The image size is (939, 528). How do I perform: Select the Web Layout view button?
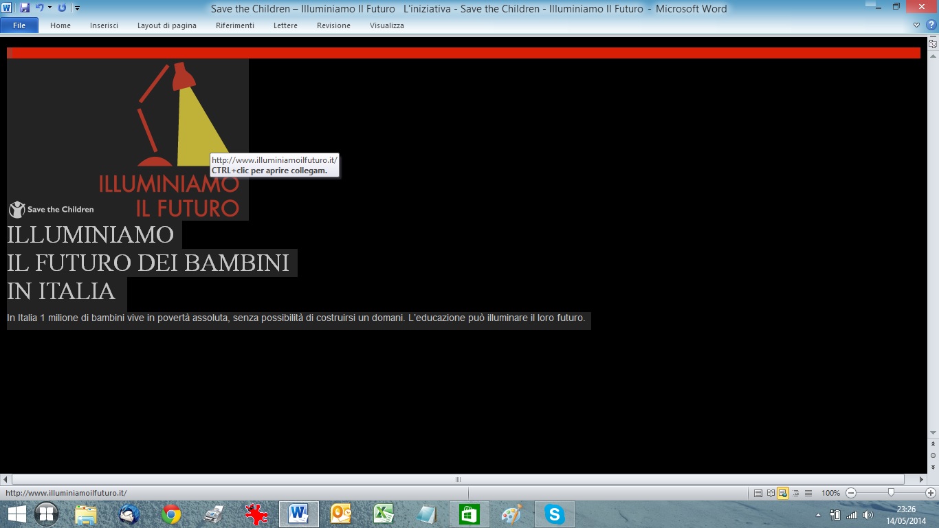click(783, 493)
